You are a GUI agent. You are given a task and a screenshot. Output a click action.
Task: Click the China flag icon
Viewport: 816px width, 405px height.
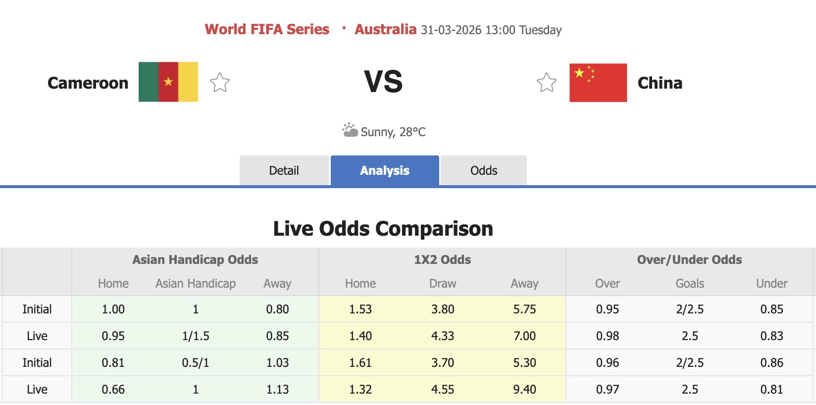[x=597, y=82]
